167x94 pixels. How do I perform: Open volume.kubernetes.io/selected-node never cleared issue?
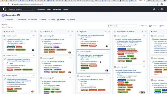(x=19, y=81)
